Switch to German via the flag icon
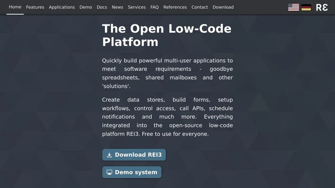The height and width of the screenshot is (188, 335). tap(306, 7)
